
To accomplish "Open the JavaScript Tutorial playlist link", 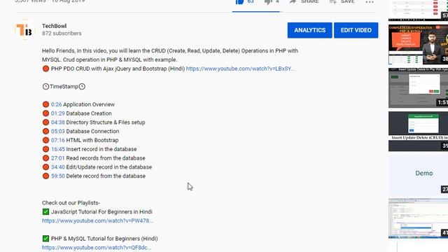I will click(97, 220).
